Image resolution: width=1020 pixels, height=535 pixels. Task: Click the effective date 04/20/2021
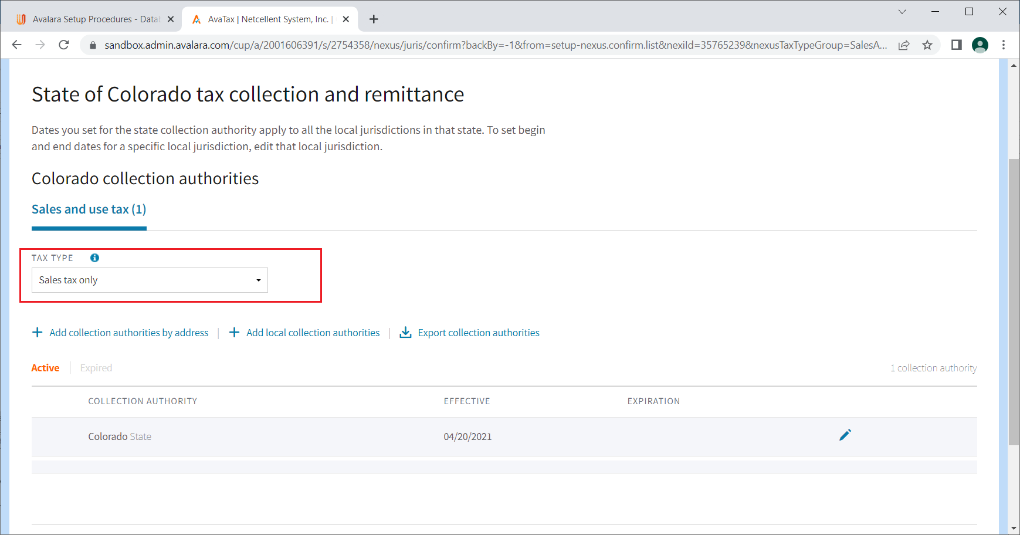(467, 436)
